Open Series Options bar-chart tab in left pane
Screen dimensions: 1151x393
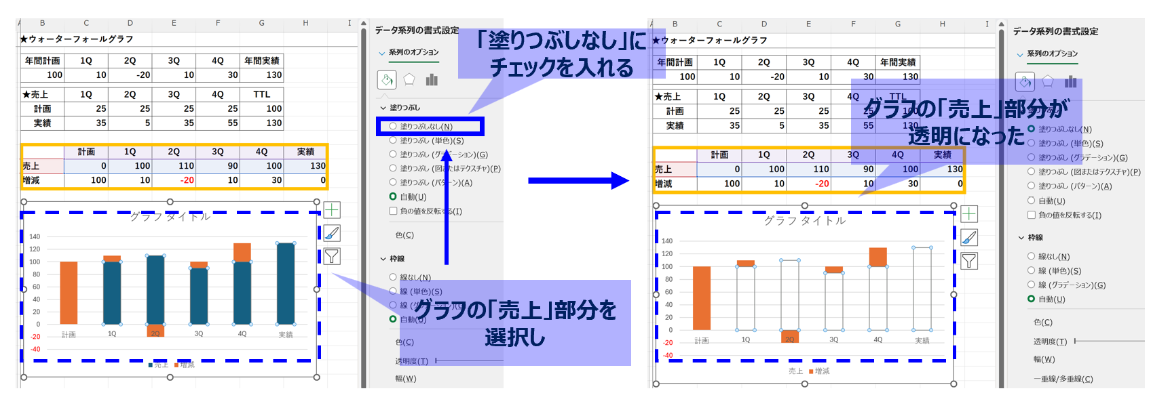(x=432, y=80)
